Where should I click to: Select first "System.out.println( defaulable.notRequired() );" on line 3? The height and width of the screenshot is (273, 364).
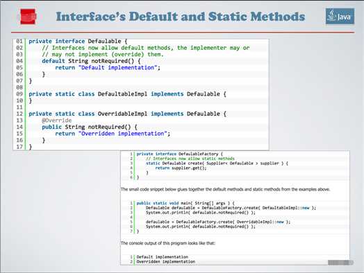point(201,213)
